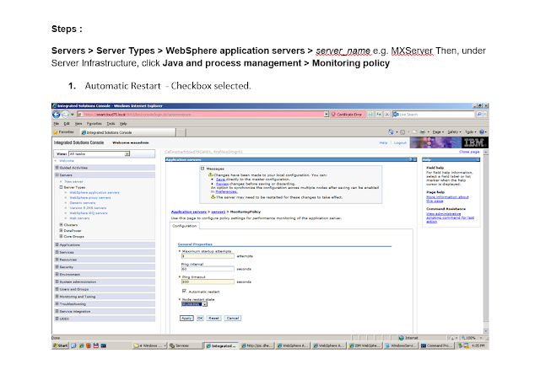Open the Edit menu
540x370 pixels.
[67, 123]
